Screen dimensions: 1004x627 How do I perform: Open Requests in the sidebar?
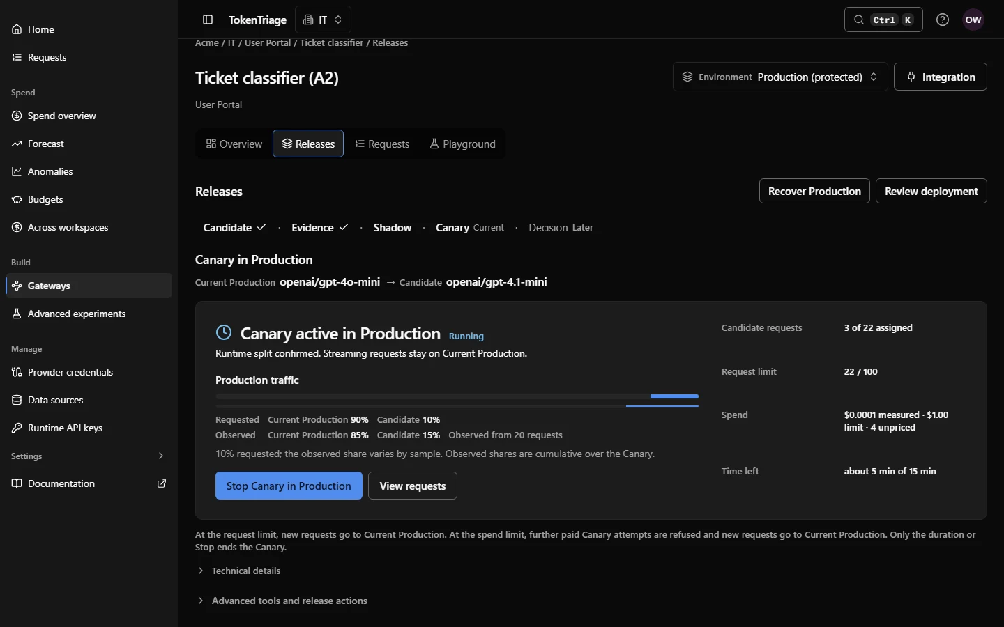89,57
